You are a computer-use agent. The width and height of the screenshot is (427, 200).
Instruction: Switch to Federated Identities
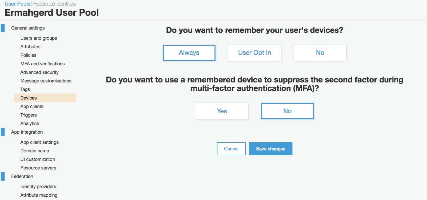[x=55, y=4]
